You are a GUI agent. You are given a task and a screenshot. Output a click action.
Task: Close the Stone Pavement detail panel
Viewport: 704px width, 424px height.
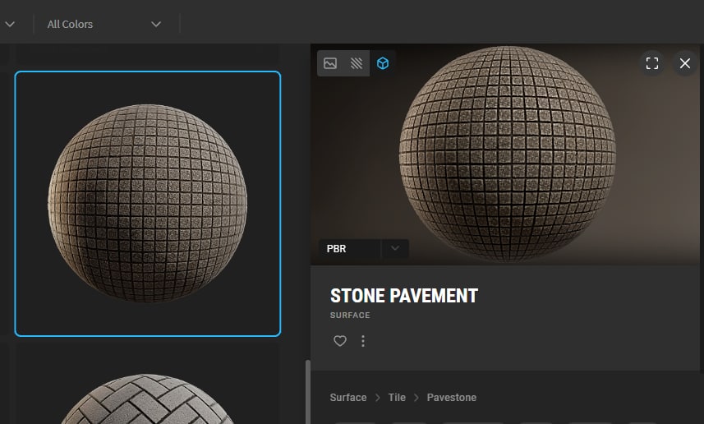[685, 63]
